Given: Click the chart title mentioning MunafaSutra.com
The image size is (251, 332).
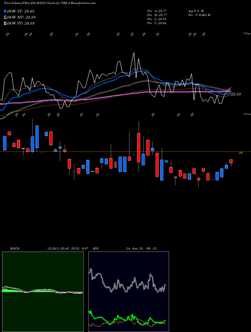Looking at the screenshot, I should 50,3.
